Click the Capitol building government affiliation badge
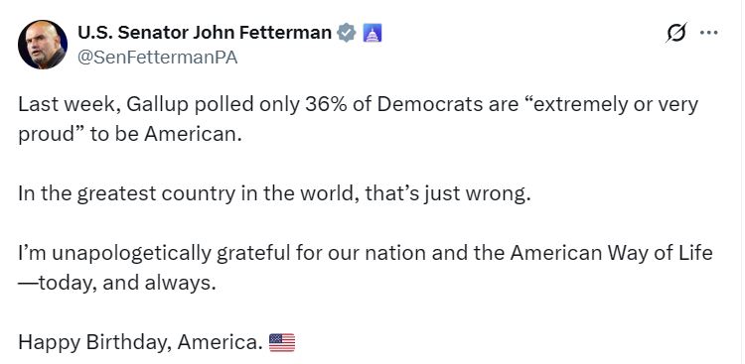745x364 pixels. (372, 33)
